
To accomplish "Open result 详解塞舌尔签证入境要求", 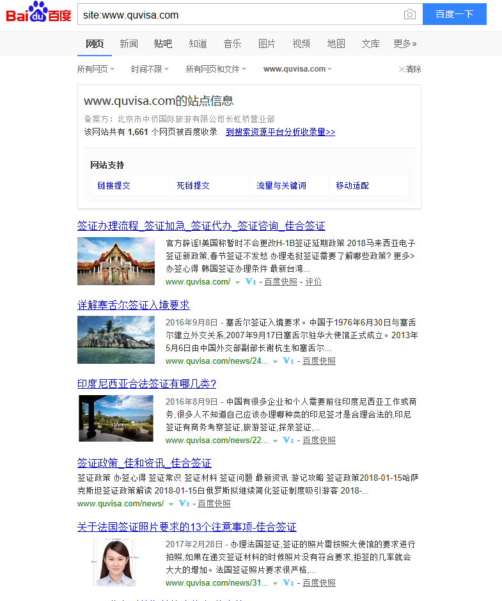I will point(134,305).
